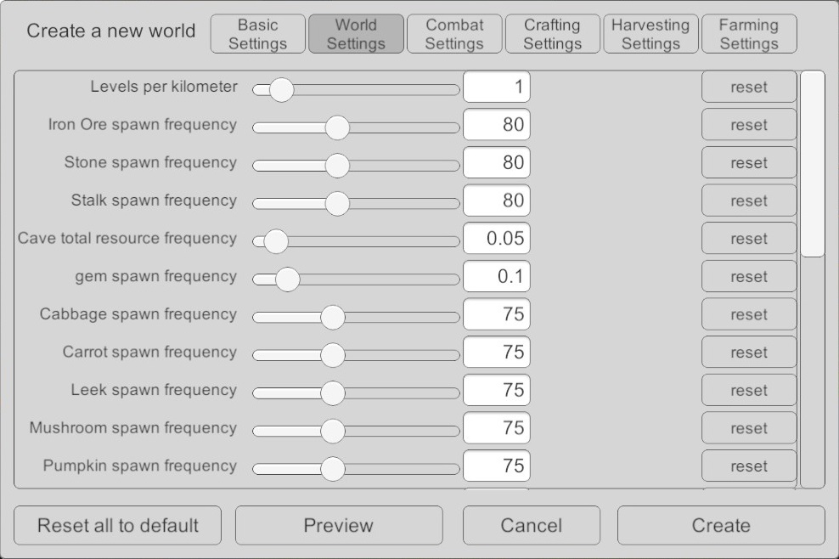Reset the Carrot spawn frequency value
This screenshot has height=559, width=839.
coord(748,353)
